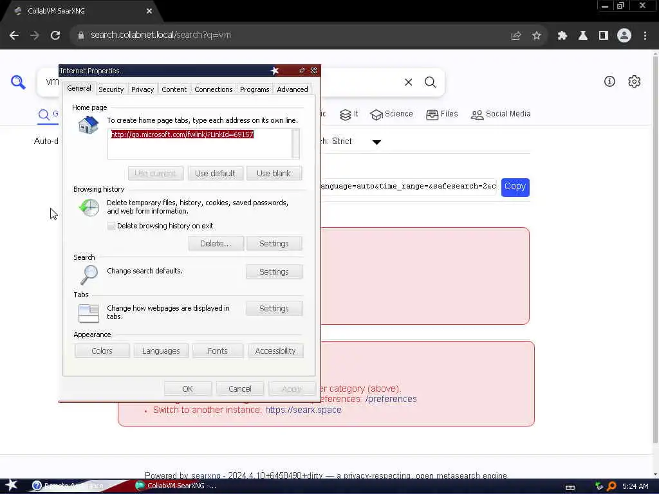The width and height of the screenshot is (659, 494).
Task: Click the home page house icon
Action: pos(88,125)
